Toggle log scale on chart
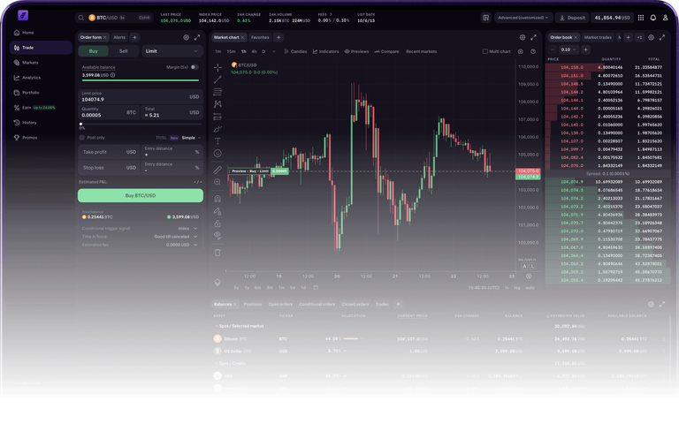This screenshot has height=439, width=679. tap(517, 288)
